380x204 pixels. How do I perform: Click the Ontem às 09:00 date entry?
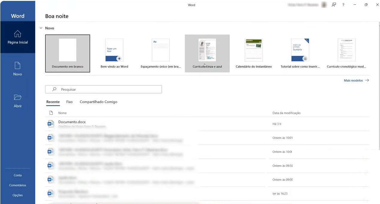coord(282,180)
